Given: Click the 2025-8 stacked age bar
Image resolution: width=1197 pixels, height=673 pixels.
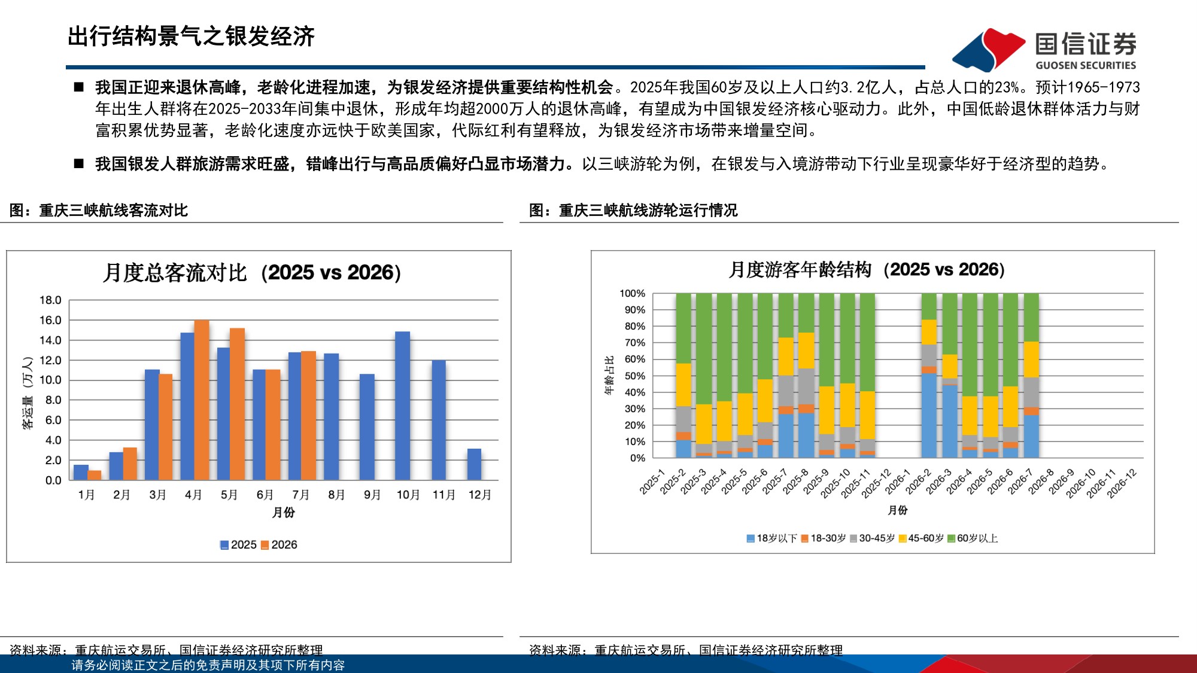Looking at the screenshot, I should (x=806, y=376).
